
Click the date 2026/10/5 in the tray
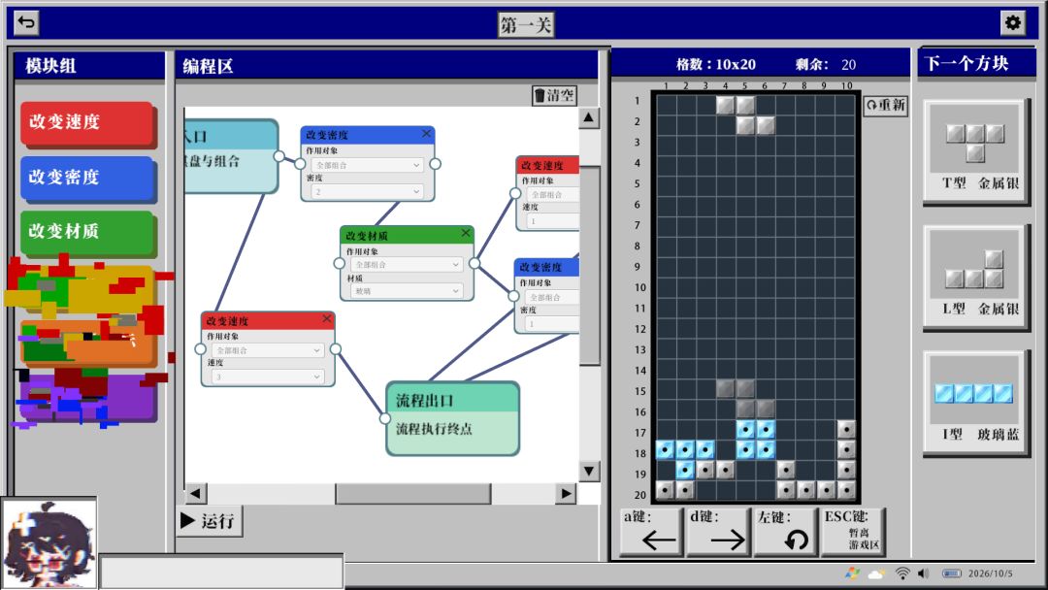click(991, 574)
